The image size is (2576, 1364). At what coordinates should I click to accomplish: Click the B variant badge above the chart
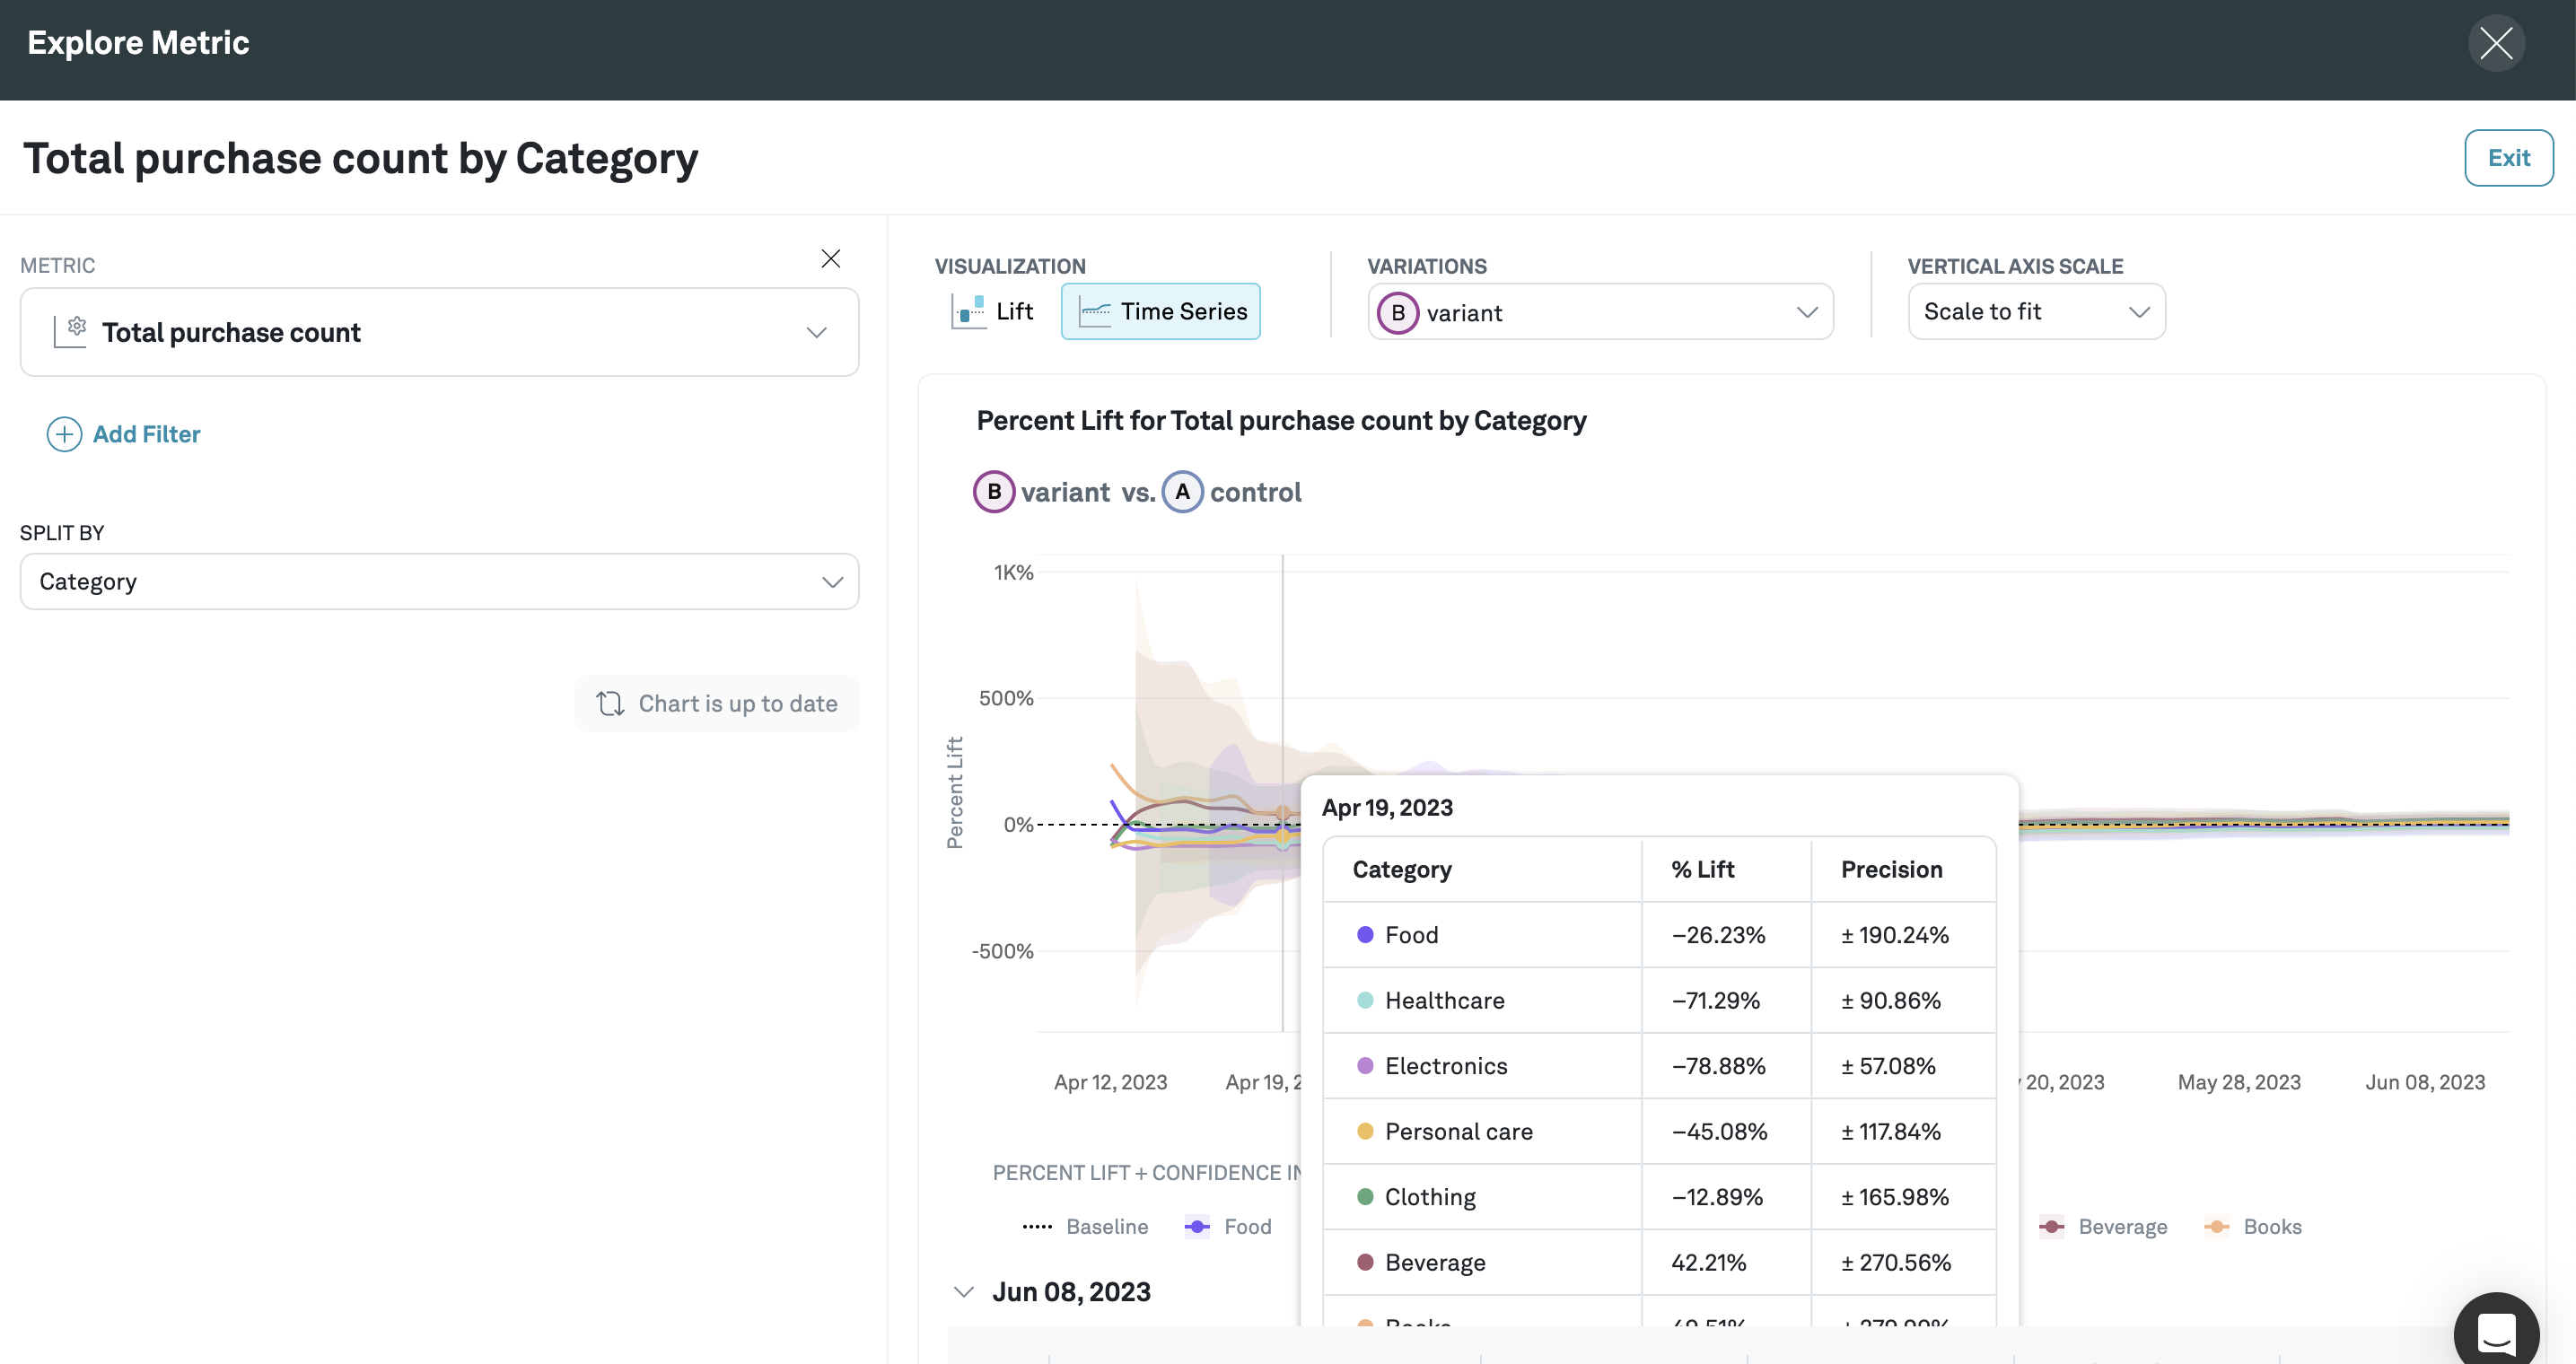coord(994,491)
